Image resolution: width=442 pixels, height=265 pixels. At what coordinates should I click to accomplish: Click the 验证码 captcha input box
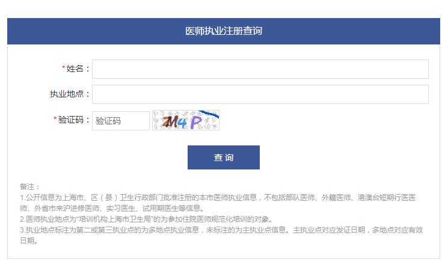click(120, 121)
